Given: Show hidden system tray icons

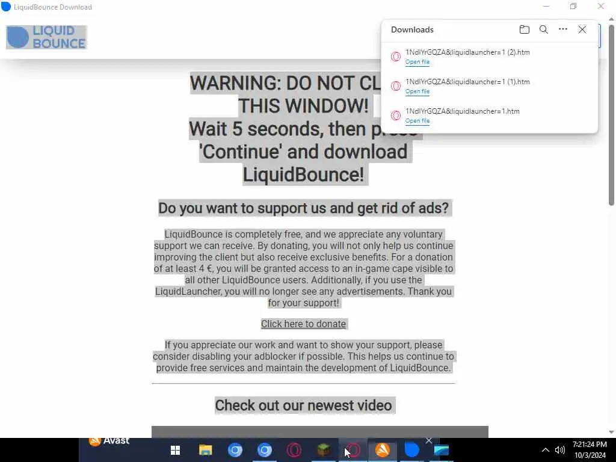Looking at the screenshot, I should coord(545,450).
